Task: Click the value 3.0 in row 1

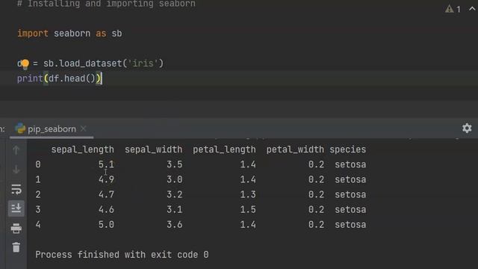Action: (x=174, y=179)
